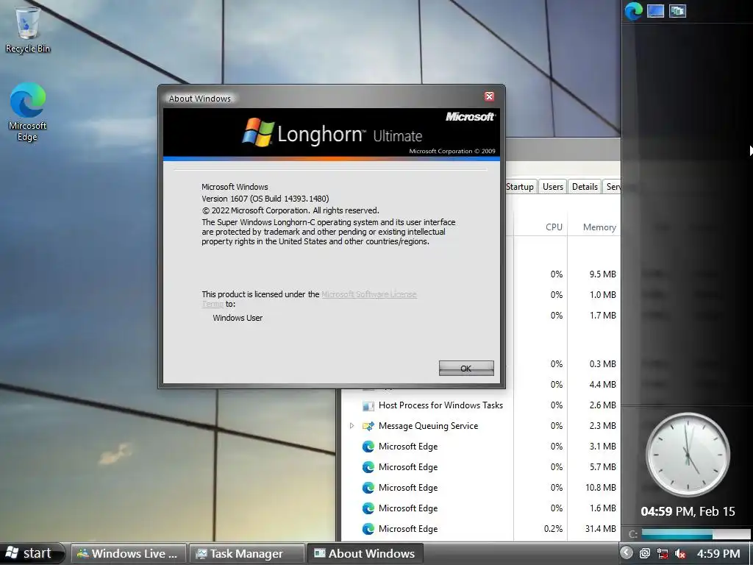Open the Microsoft Software License Terms link
753x565 pixels.
pos(369,294)
